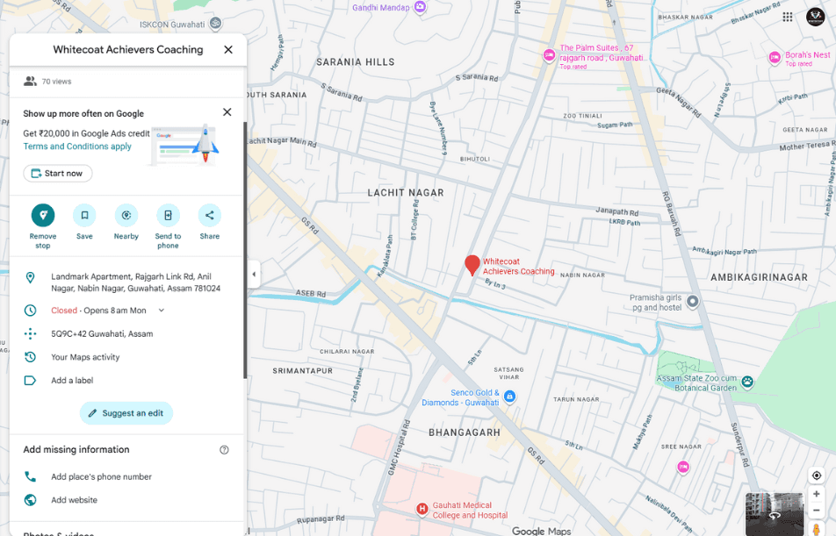Click LACHIT NAGAR map label

(x=406, y=192)
